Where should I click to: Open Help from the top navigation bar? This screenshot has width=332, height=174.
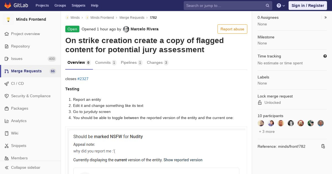click(95, 6)
